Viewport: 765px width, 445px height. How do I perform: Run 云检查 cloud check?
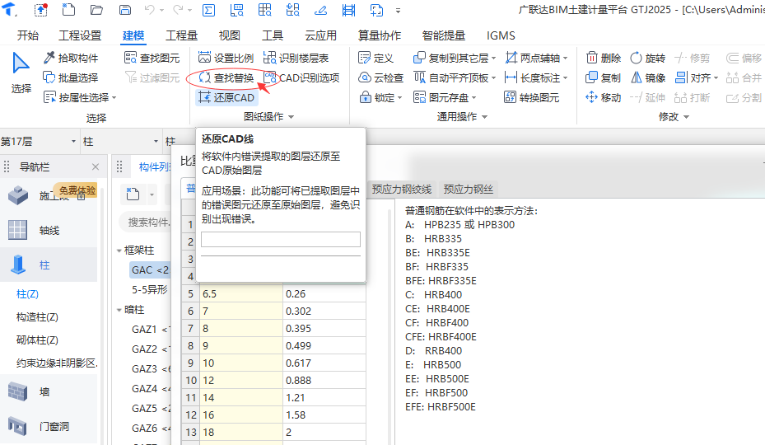(x=381, y=77)
